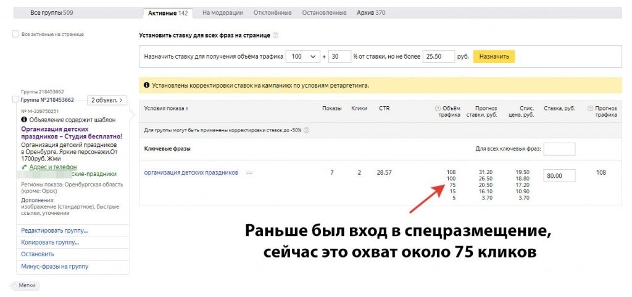
Task: Open Редактировать группу link
Action: (x=54, y=230)
